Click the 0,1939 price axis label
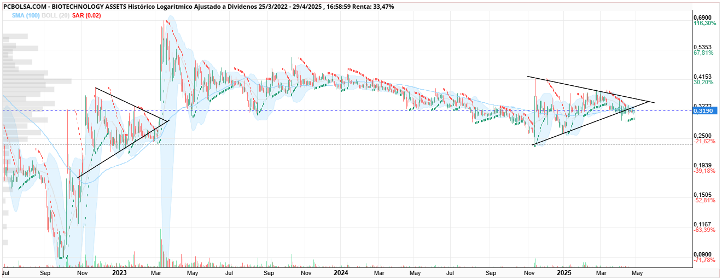 [702, 165]
